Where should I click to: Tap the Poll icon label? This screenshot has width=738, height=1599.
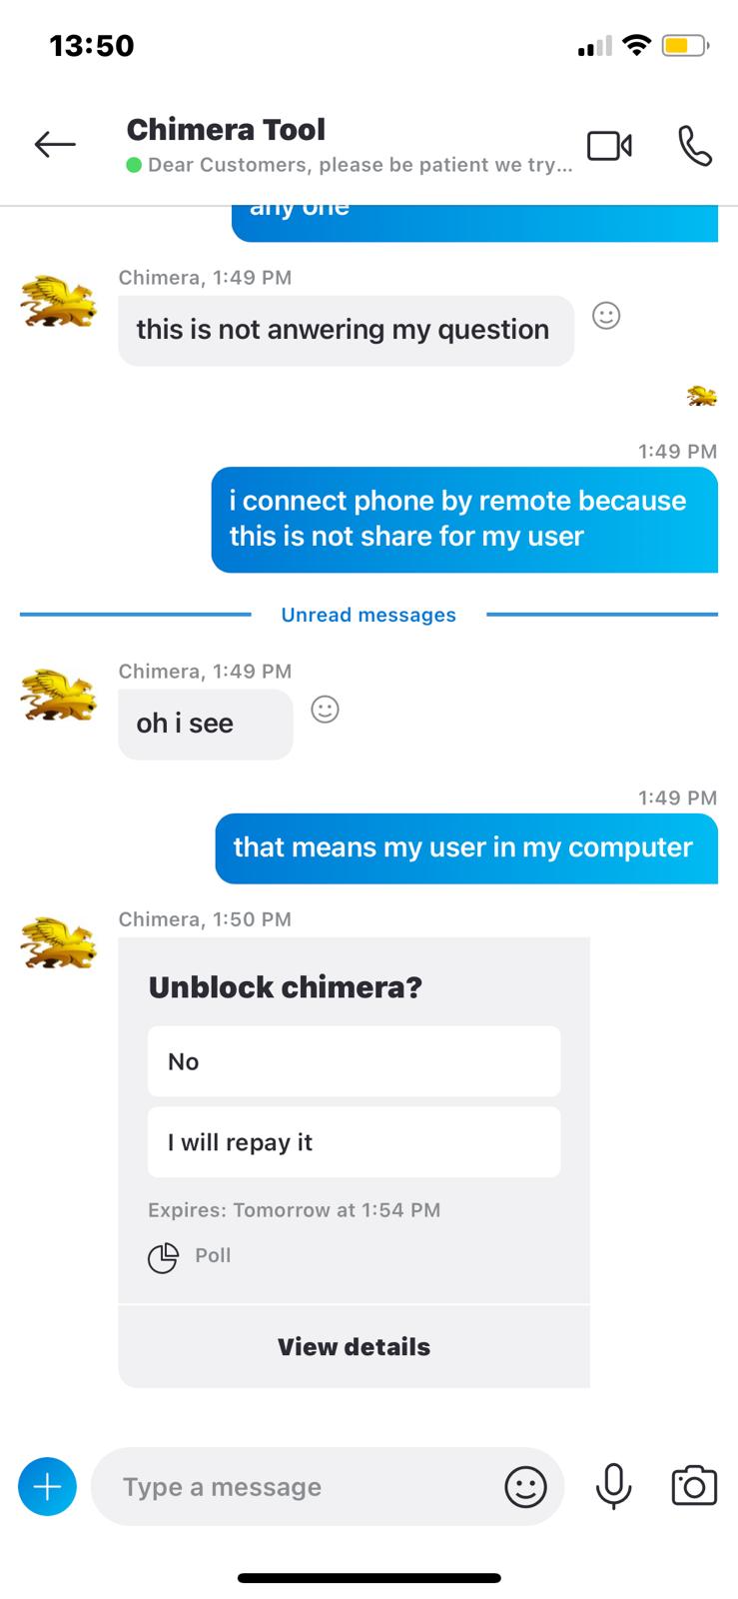[190, 1256]
